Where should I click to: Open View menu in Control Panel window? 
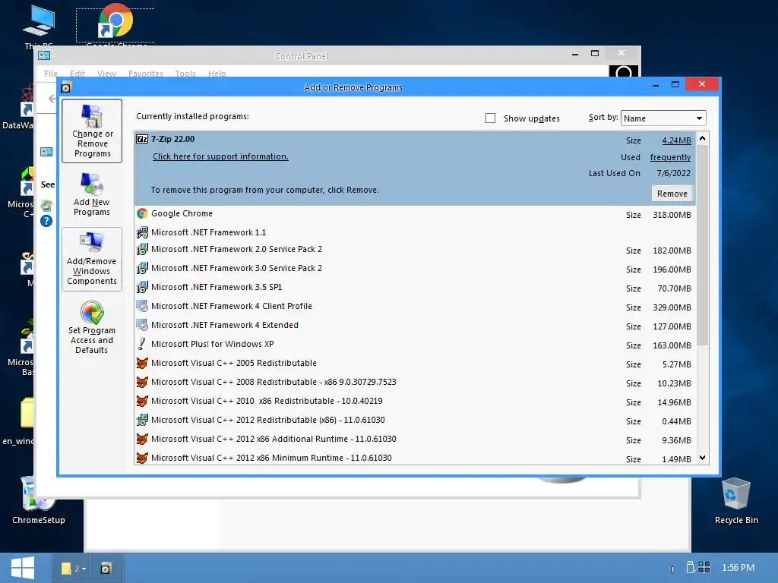(106, 74)
